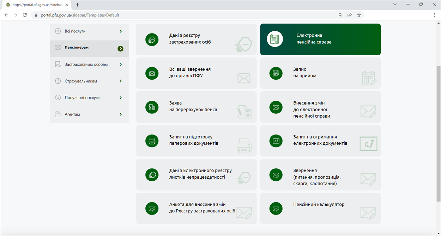Click the signature icon on Запит на отримання електронних документів
Screen dimensions: 441x236
(276, 141)
